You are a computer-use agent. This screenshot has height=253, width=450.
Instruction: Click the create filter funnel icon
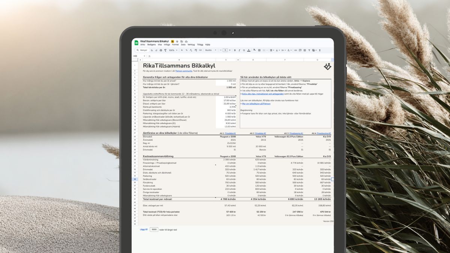[x=309, y=50]
